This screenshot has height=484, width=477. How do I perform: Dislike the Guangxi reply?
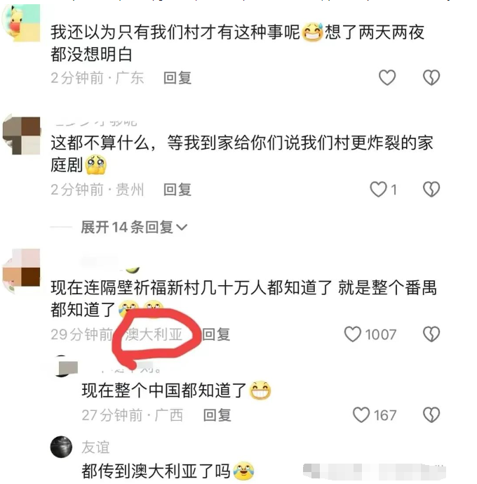pyautogui.click(x=431, y=415)
